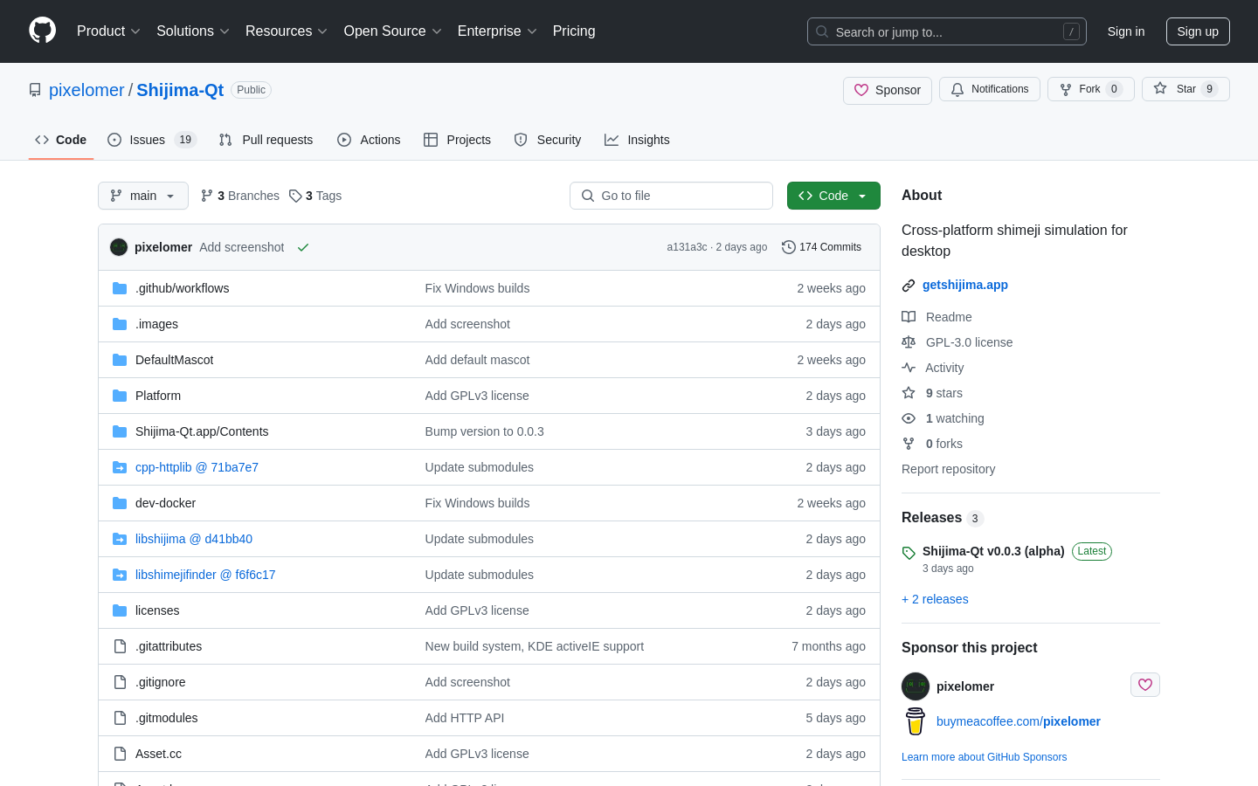Viewport: 1258px width, 786px height.
Task: Click the Notifications bell icon
Action: coord(957,89)
